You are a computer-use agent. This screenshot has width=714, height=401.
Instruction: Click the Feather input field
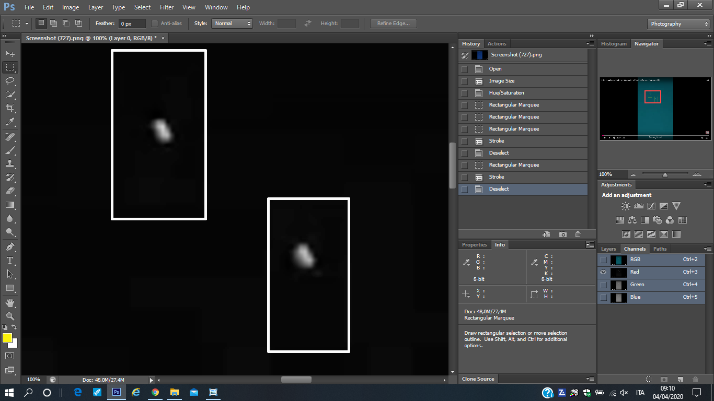coord(132,23)
